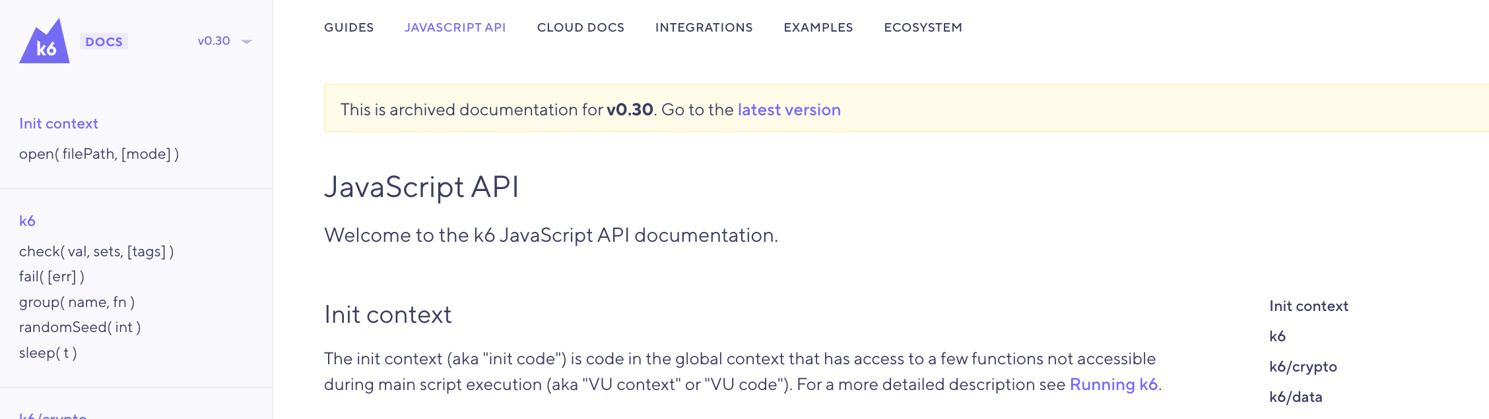Open the randomSeed( int ) sidebar entry

click(x=80, y=327)
